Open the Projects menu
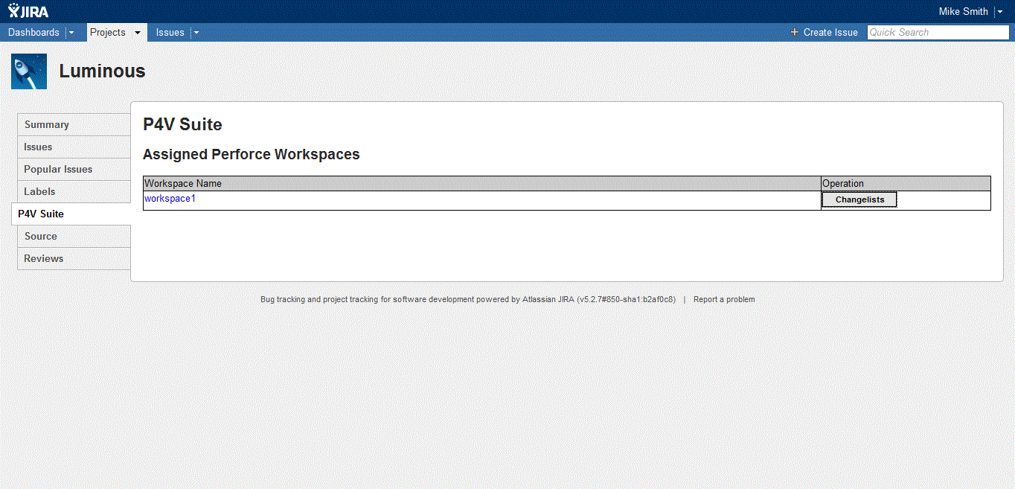 click(x=108, y=32)
